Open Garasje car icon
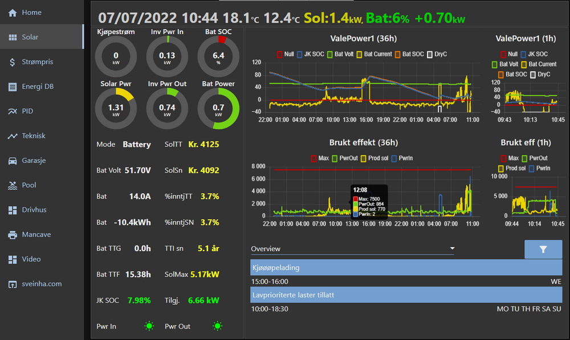 pos(12,161)
